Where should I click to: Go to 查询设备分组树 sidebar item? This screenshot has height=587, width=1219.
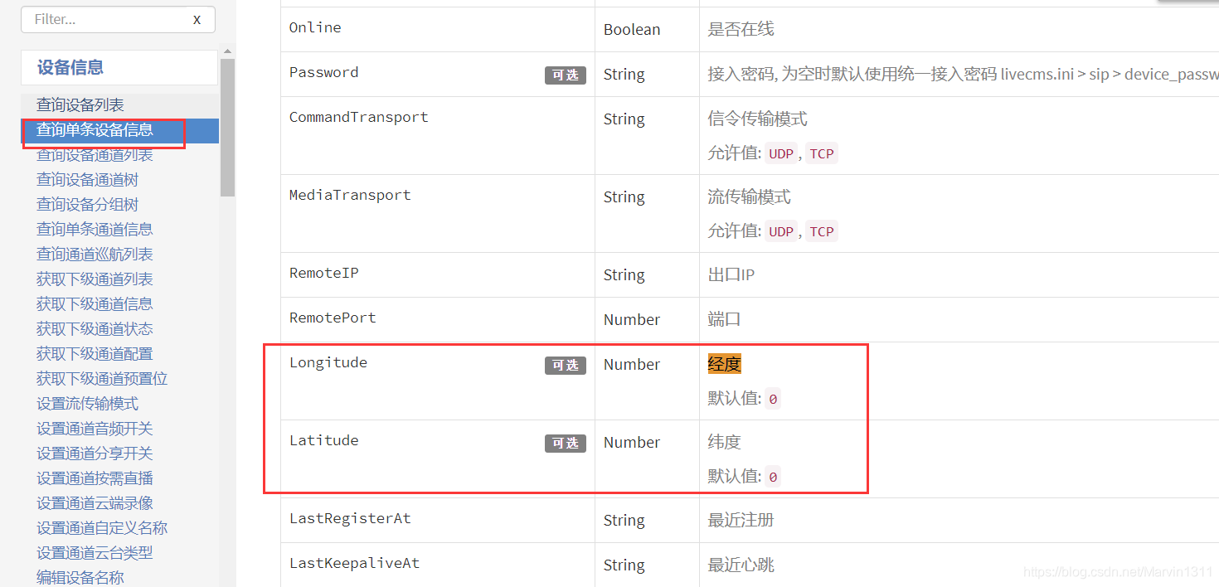(x=87, y=205)
